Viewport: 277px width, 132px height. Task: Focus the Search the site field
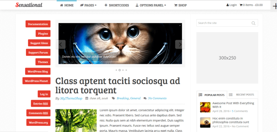click(x=227, y=23)
